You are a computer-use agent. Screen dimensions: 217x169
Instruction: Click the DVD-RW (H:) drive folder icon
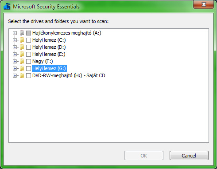(22, 75)
